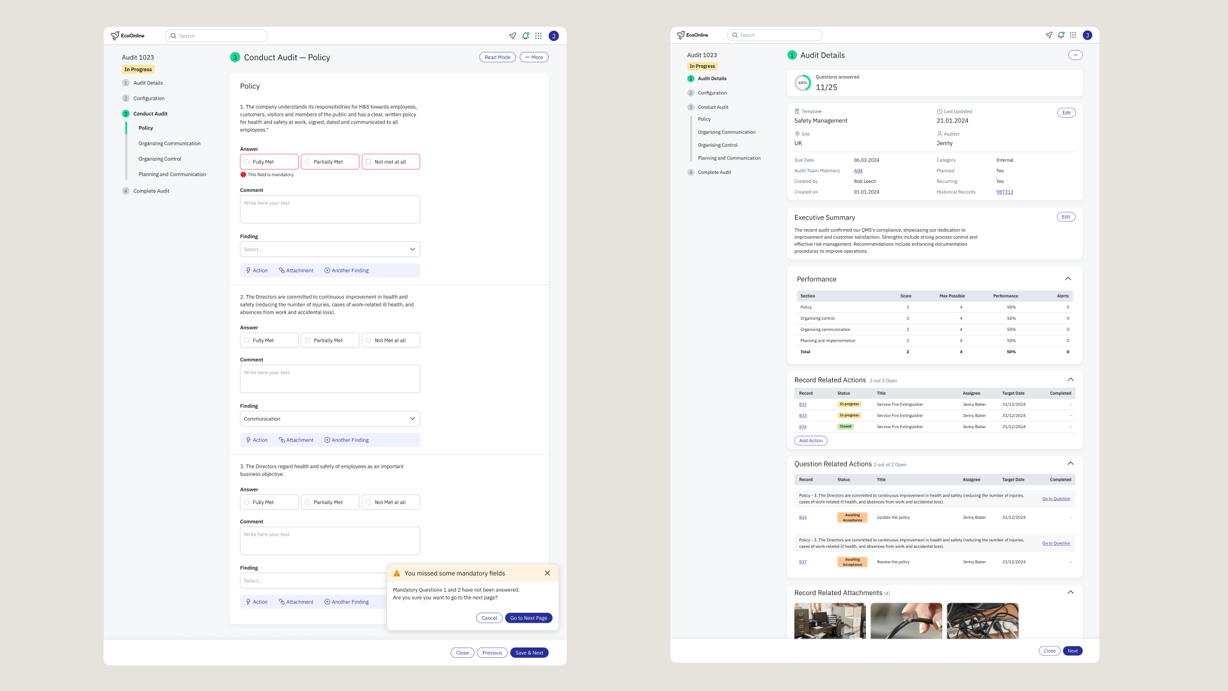Screen dimensions: 1228x691
Task: Open record 832 link
Action: click(x=803, y=404)
